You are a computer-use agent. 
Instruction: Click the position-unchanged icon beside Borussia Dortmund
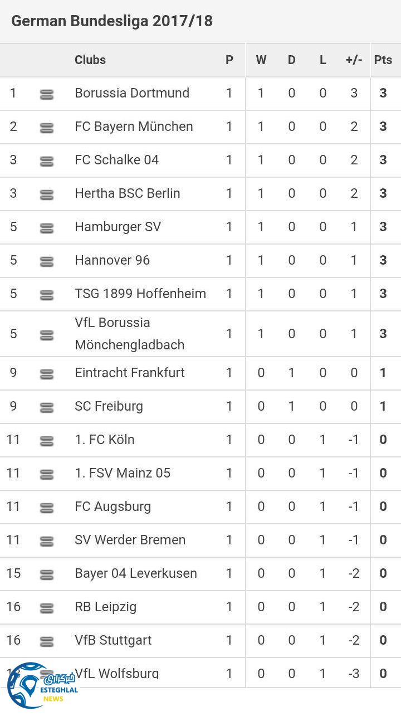coord(47,95)
